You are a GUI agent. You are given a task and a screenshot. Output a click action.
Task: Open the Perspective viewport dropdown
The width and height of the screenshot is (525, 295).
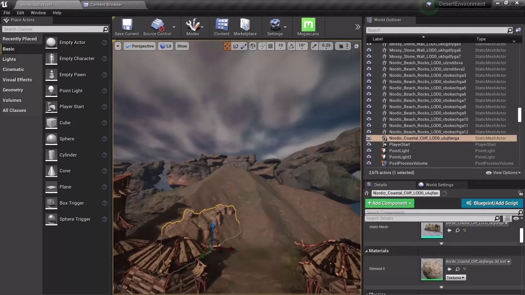[x=139, y=46]
